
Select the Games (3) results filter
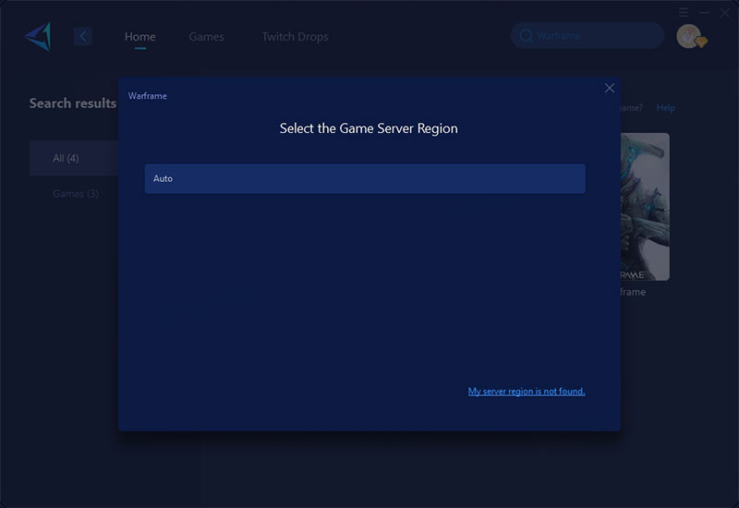(76, 194)
